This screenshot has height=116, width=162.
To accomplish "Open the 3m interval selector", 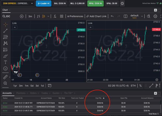I will click(x=30, y=16).
